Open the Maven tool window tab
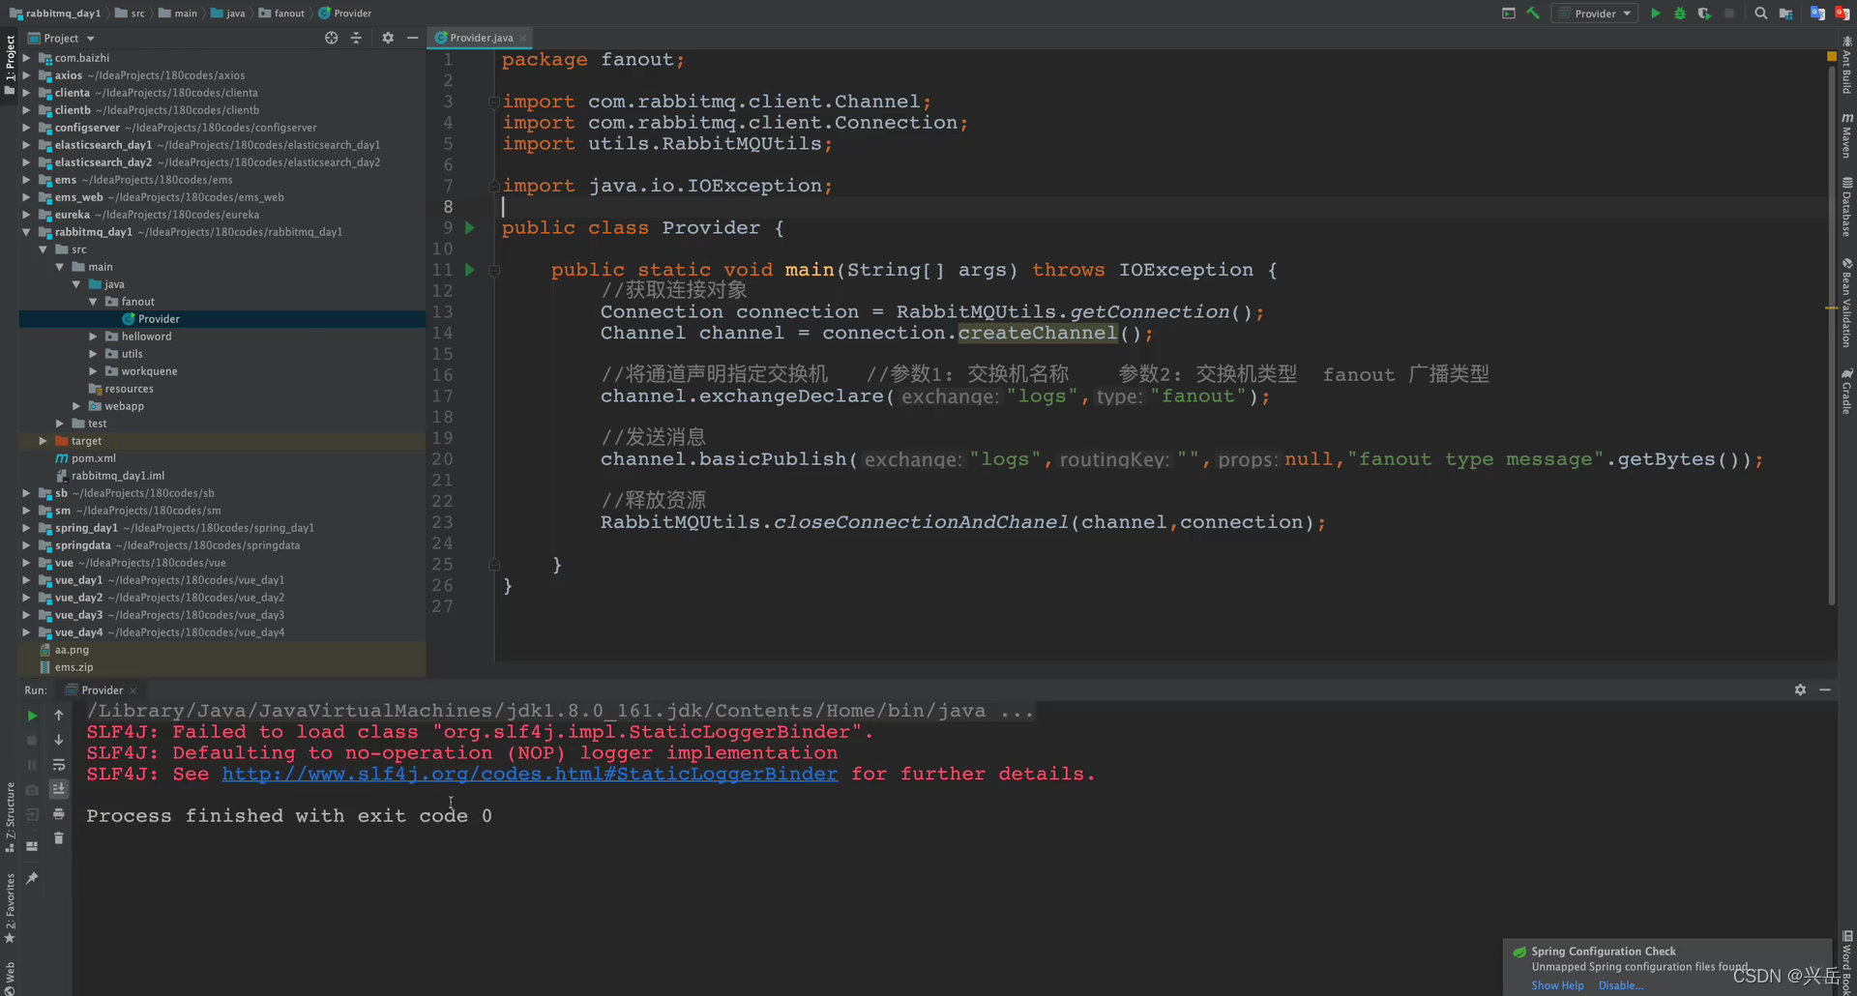This screenshot has height=996, width=1857. pyautogui.click(x=1846, y=134)
